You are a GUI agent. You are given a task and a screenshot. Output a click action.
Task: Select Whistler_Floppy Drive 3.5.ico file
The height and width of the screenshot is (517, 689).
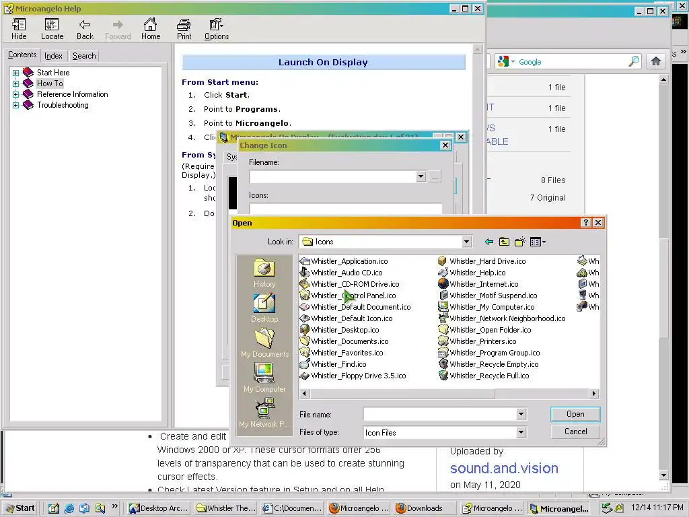pyautogui.click(x=353, y=376)
